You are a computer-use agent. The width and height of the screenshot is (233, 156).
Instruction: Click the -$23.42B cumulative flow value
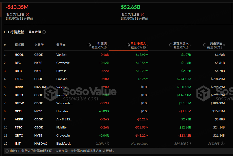click(185, 135)
